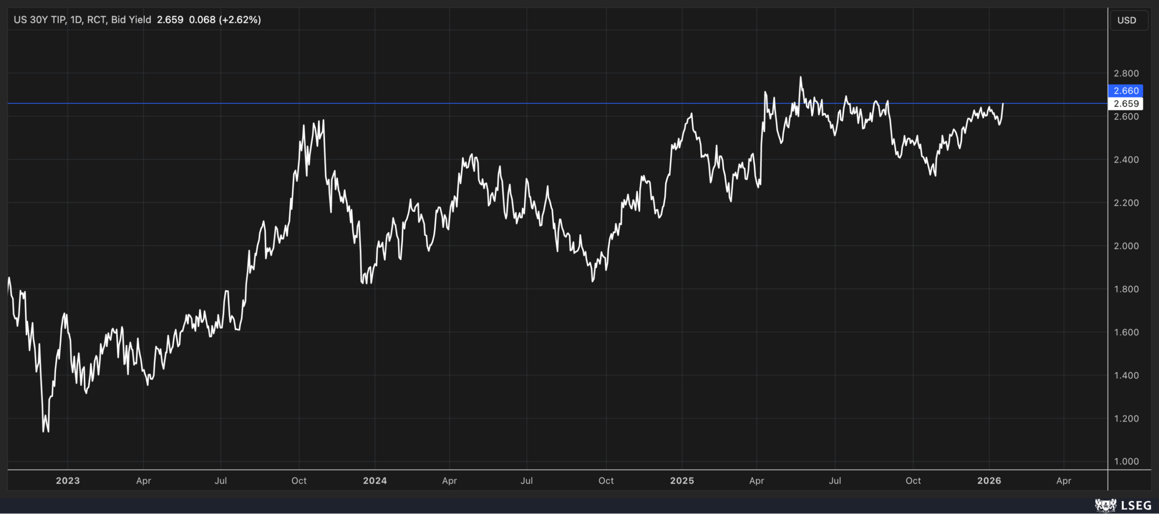Click the 2.000 price axis label

pos(1126,246)
